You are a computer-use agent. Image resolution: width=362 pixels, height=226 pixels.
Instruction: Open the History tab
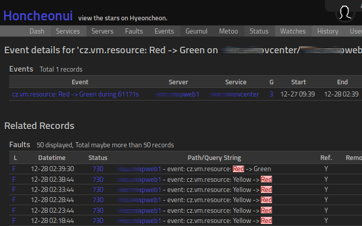click(327, 31)
